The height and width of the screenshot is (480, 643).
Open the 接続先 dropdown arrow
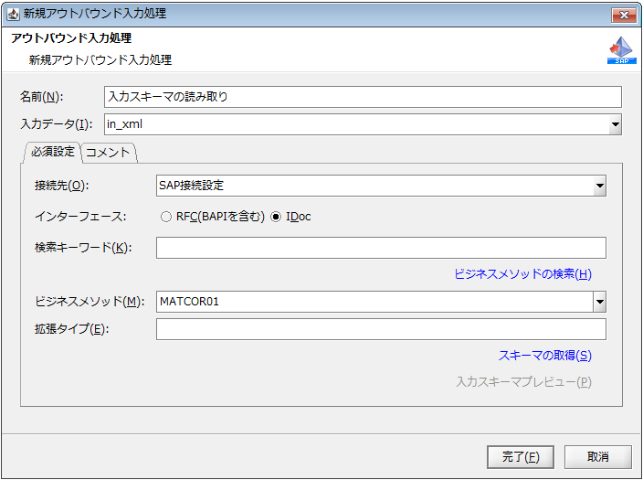(x=599, y=186)
